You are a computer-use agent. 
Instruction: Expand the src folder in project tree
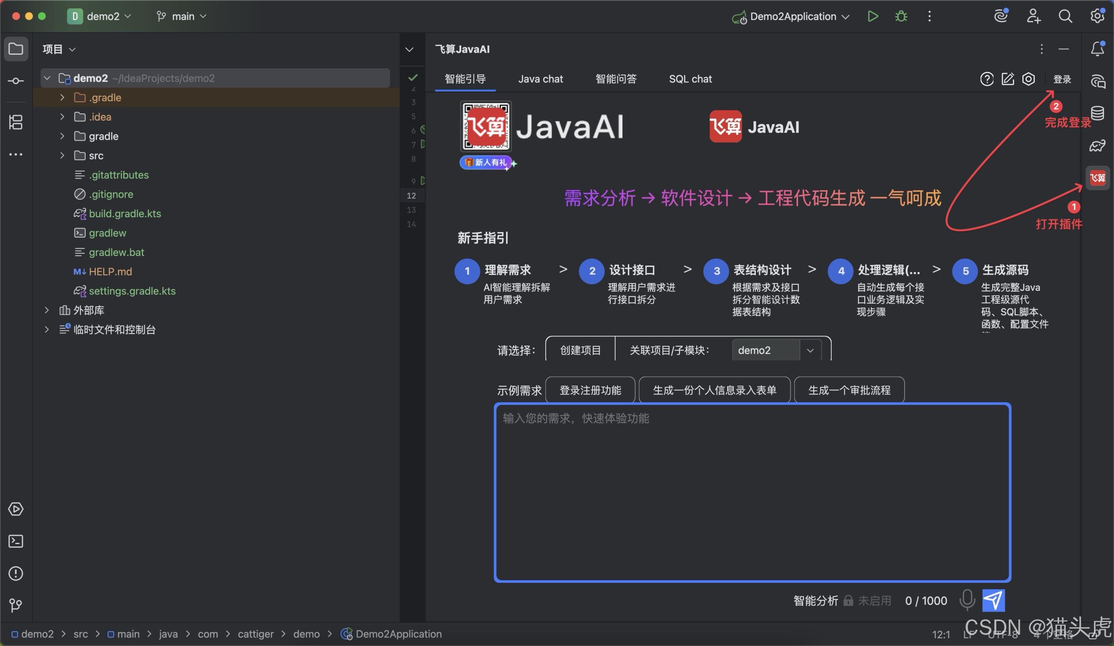(x=61, y=155)
